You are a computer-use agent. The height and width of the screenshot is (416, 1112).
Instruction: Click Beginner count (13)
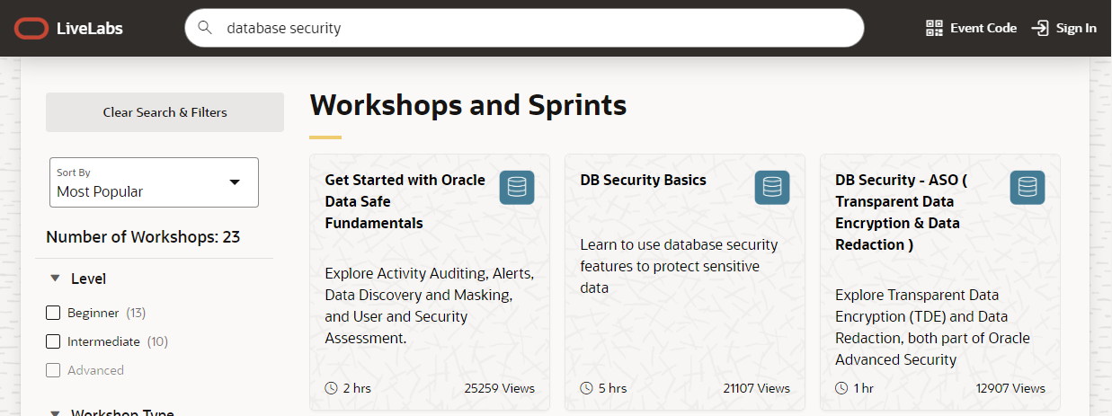pos(136,313)
